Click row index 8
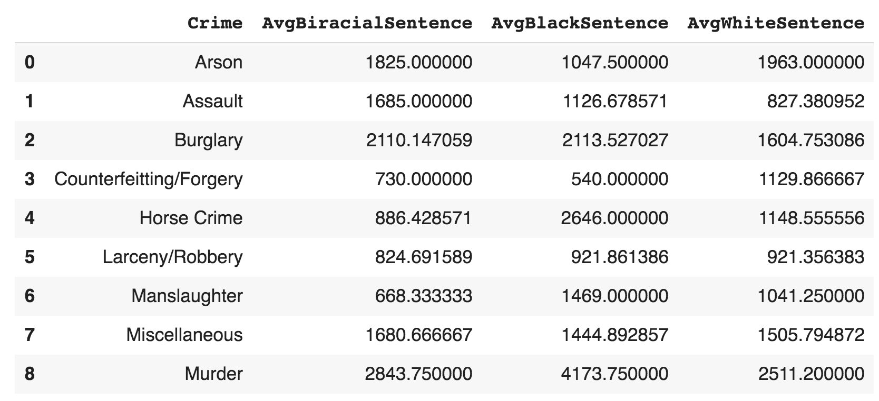 pyautogui.click(x=30, y=374)
